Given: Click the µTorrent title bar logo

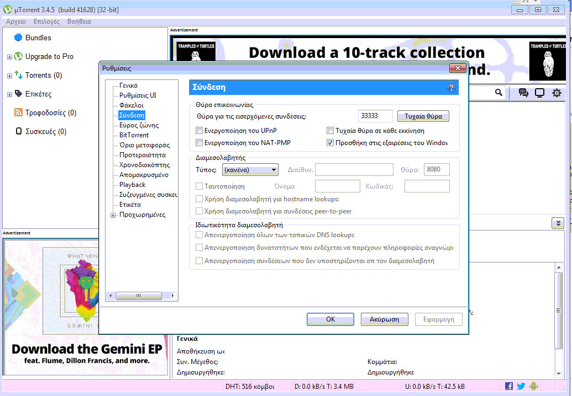Looking at the screenshot, I should [7, 10].
